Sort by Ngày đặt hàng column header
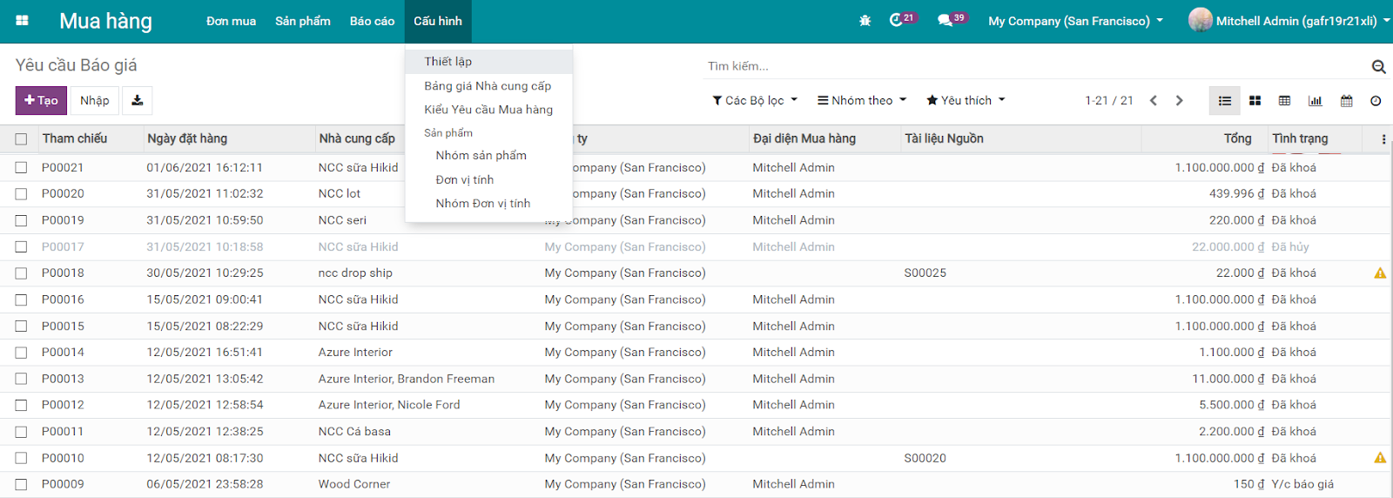The image size is (1393, 498). point(187,138)
